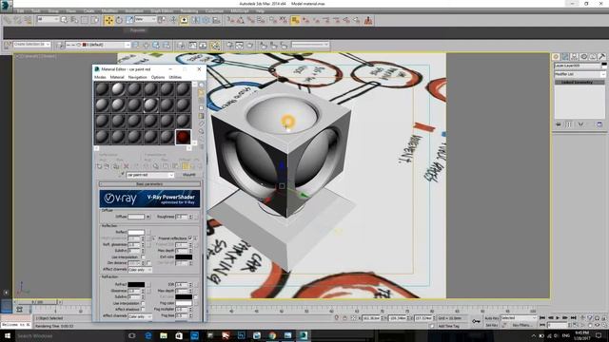Open the Navigation menu in Material Editor
This screenshot has height=342, width=609.
pos(137,77)
